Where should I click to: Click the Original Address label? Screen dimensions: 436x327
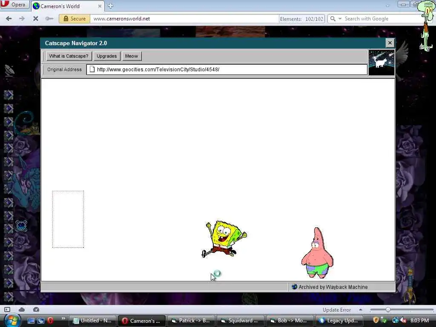point(65,69)
